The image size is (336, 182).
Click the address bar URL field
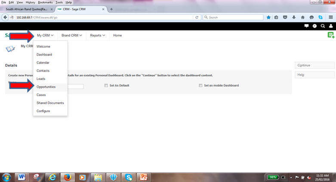[104, 17]
